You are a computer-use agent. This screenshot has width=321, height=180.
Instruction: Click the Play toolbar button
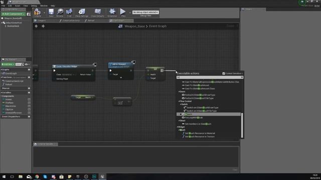click(x=123, y=12)
